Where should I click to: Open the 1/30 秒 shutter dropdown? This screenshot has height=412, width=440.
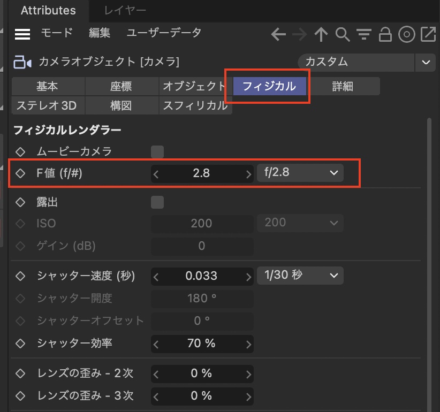click(300, 276)
